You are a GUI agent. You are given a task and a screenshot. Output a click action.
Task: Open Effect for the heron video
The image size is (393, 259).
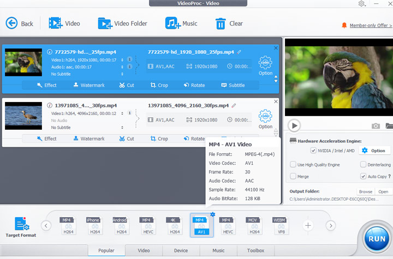click(47, 138)
